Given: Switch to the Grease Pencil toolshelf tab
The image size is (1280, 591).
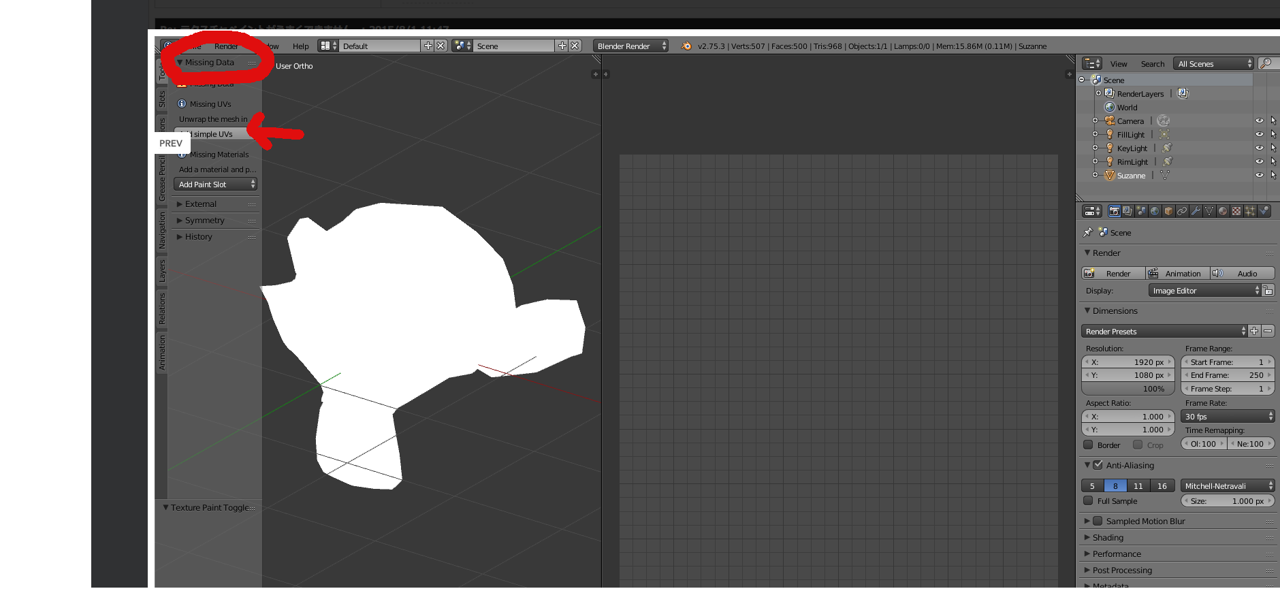Looking at the screenshot, I should pos(162,178).
